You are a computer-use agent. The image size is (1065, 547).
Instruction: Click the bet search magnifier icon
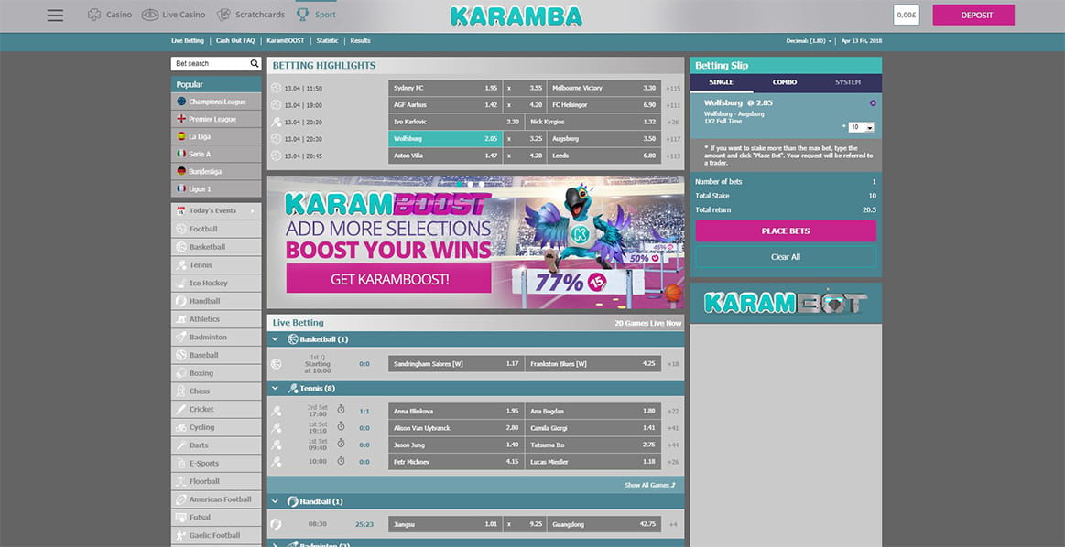[255, 63]
